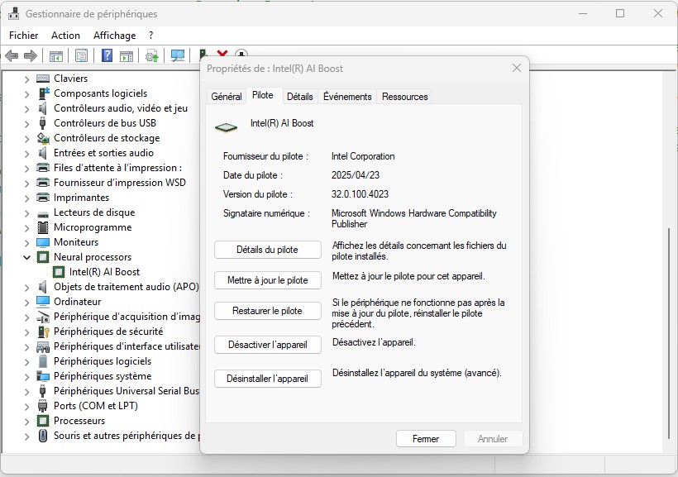This screenshot has height=477, width=678.
Task: Expand Ports (COM et LPT) node
Action: point(26,406)
